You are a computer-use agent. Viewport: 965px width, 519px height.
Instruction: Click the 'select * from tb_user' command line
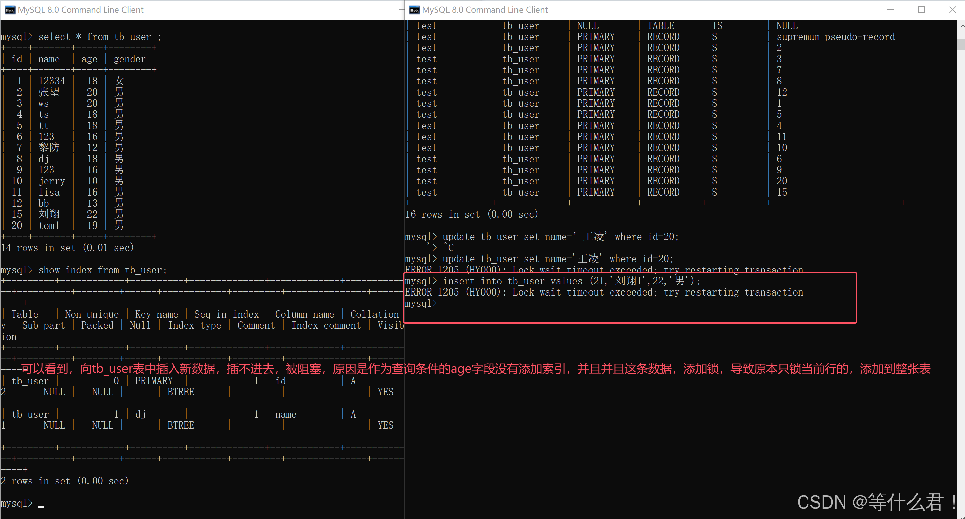click(x=100, y=37)
